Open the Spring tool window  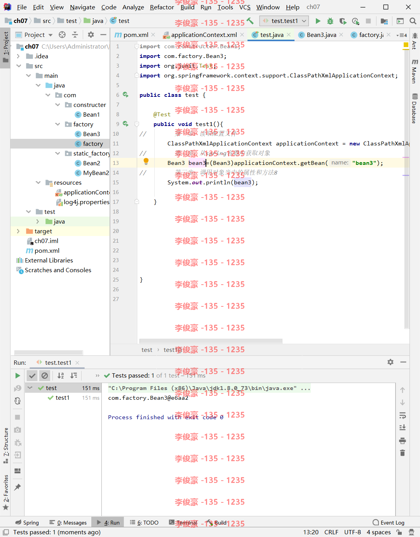[27, 523]
